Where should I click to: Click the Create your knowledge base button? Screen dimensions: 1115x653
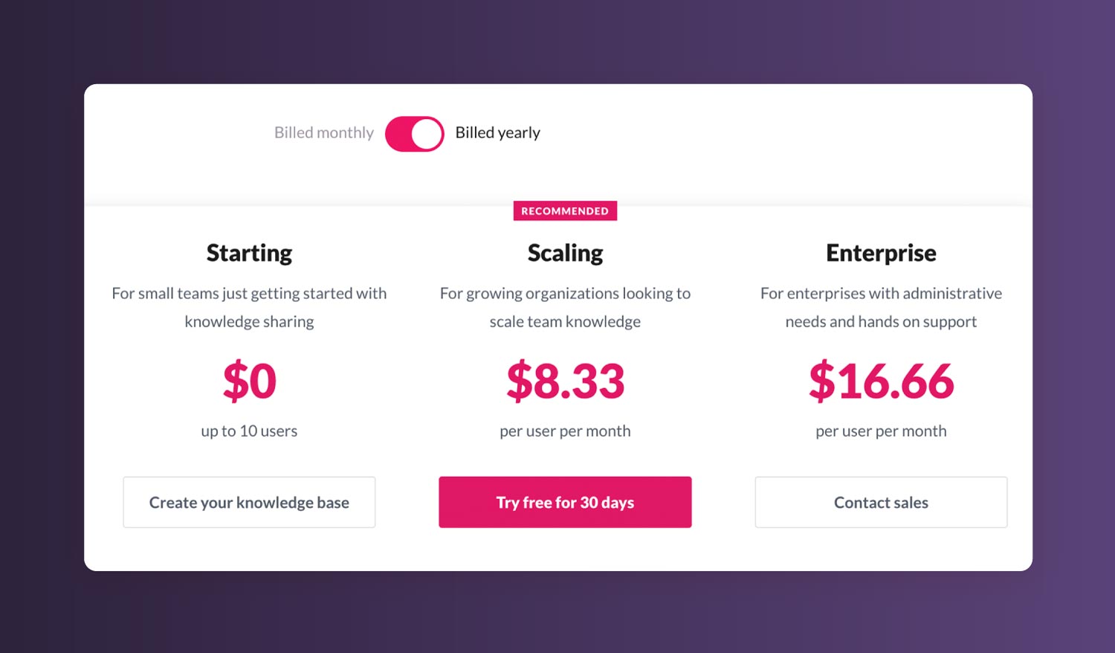tap(249, 502)
